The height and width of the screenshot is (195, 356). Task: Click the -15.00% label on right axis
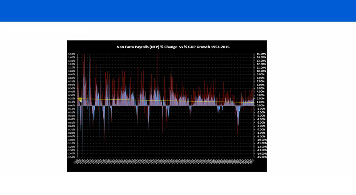coord(261,157)
